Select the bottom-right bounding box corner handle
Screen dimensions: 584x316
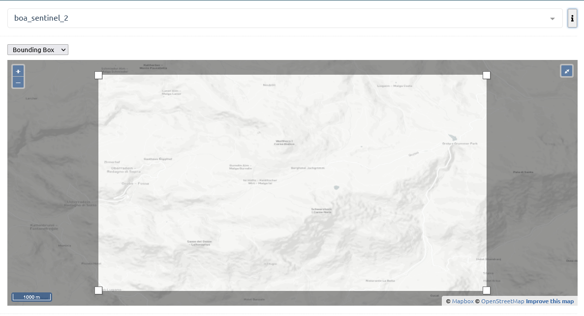pos(487,290)
